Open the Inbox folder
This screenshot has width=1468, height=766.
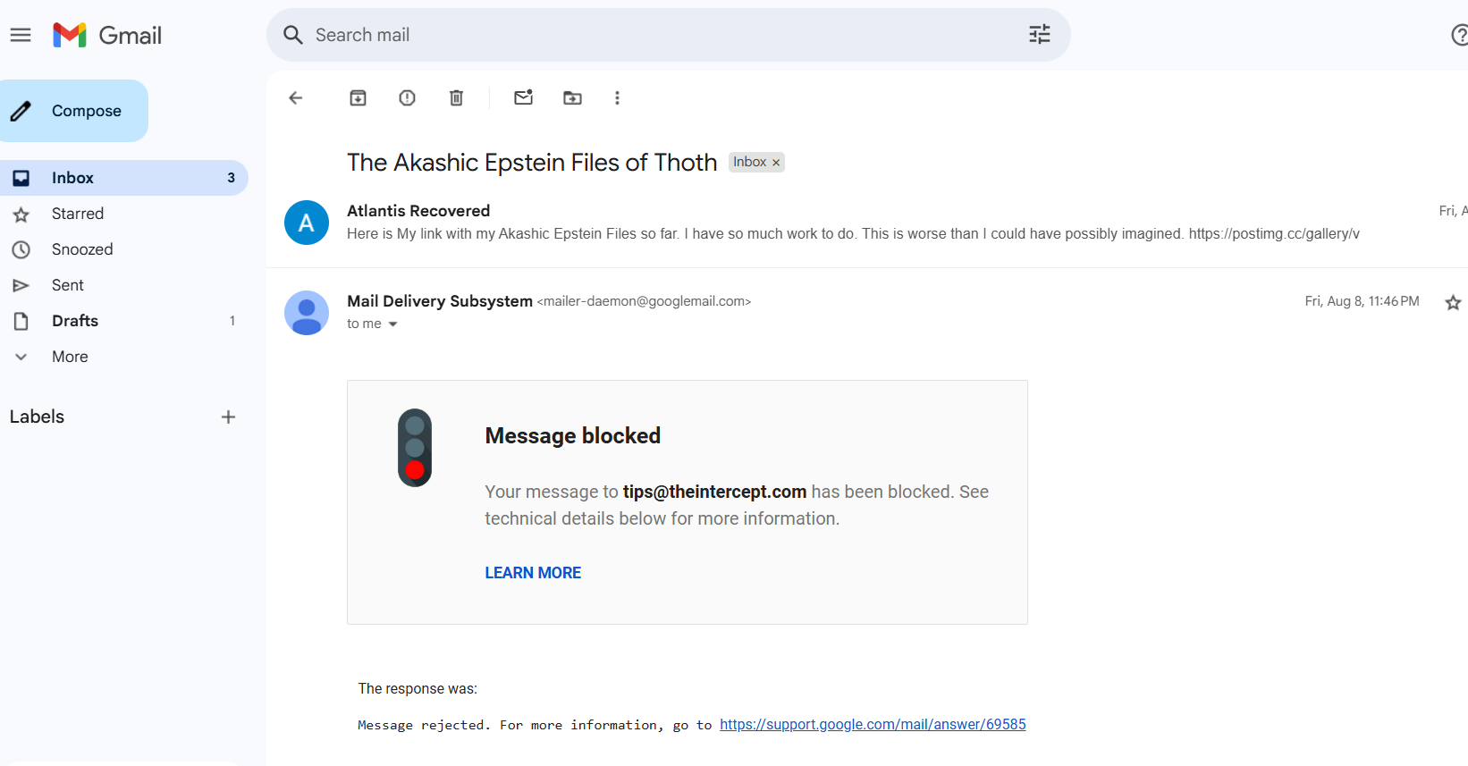coord(123,178)
